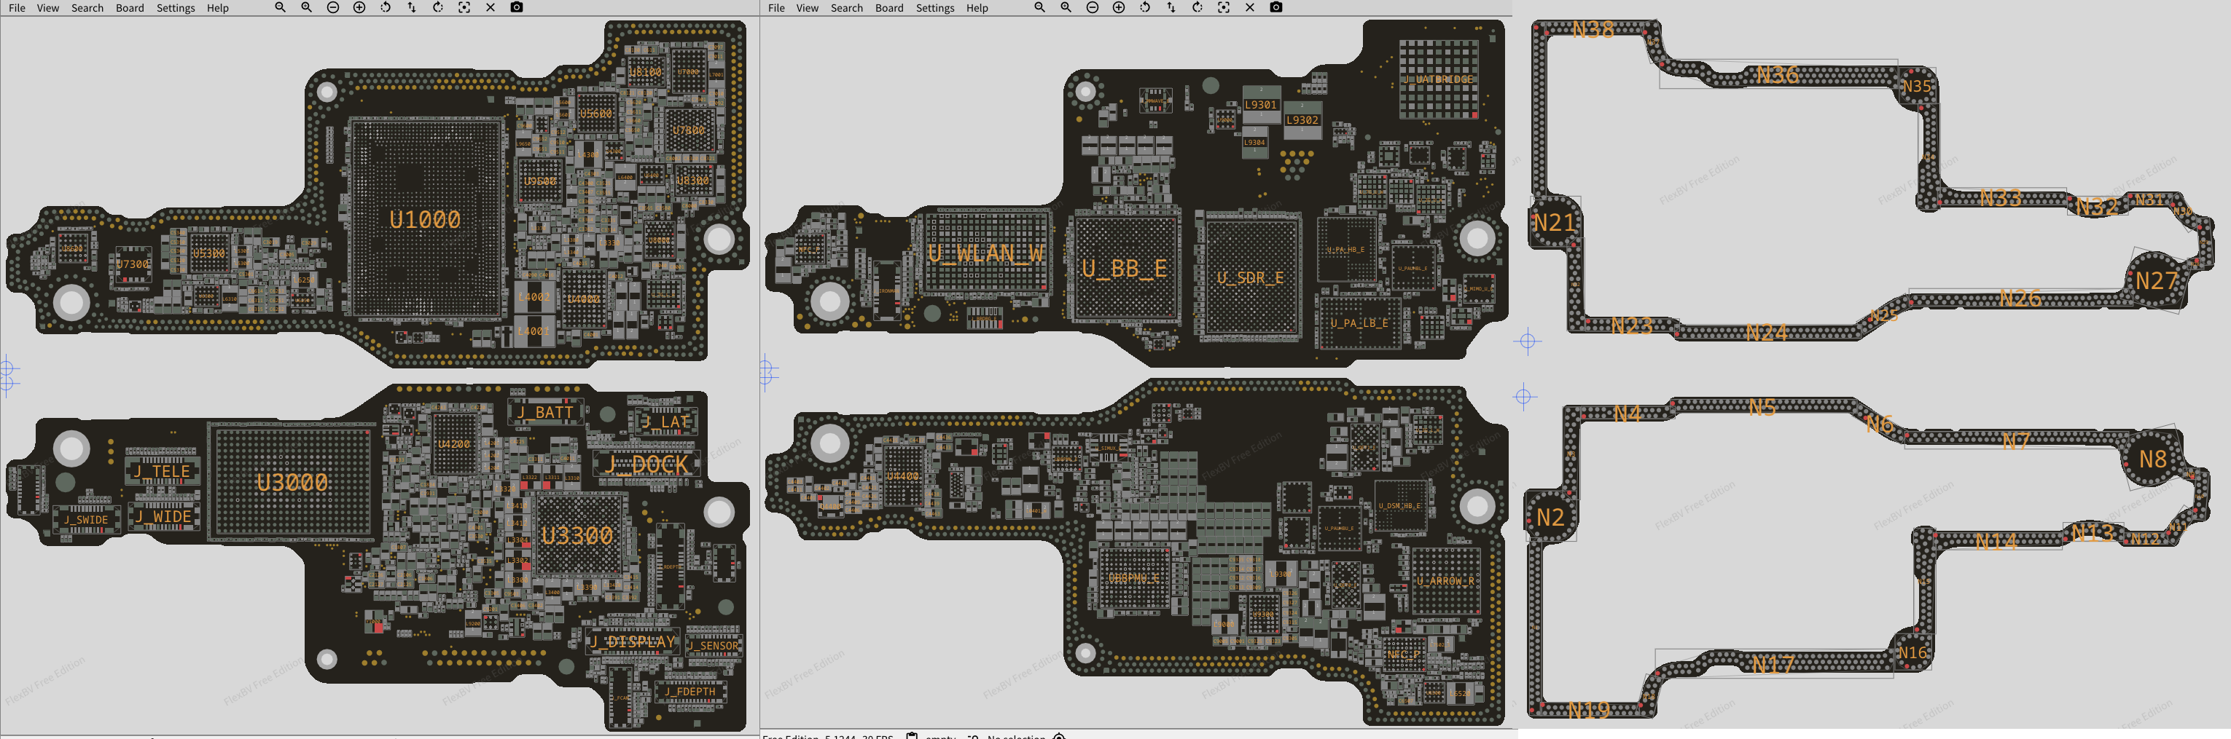Take screenshot with right window camera icon
Viewport: 2231px width, 739px height.
[x=1275, y=8]
